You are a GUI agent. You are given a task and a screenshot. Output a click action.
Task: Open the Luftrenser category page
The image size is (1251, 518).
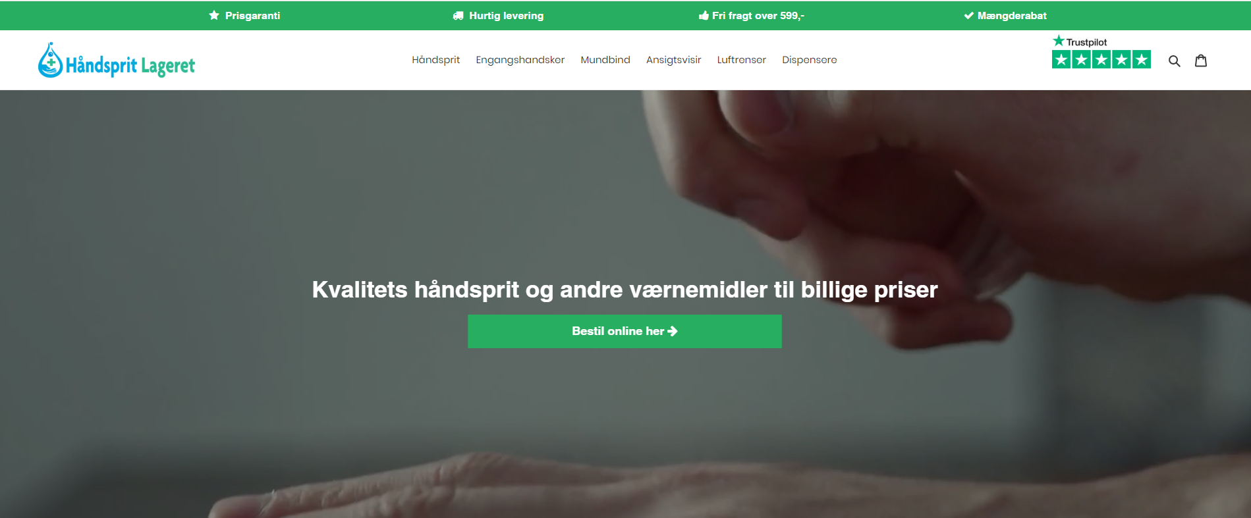(x=741, y=60)
